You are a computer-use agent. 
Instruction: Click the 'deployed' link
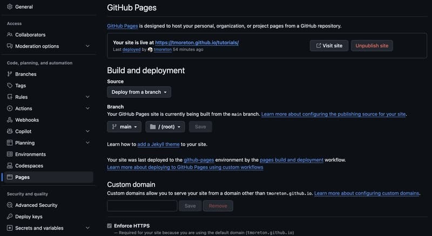pos(131,50)
